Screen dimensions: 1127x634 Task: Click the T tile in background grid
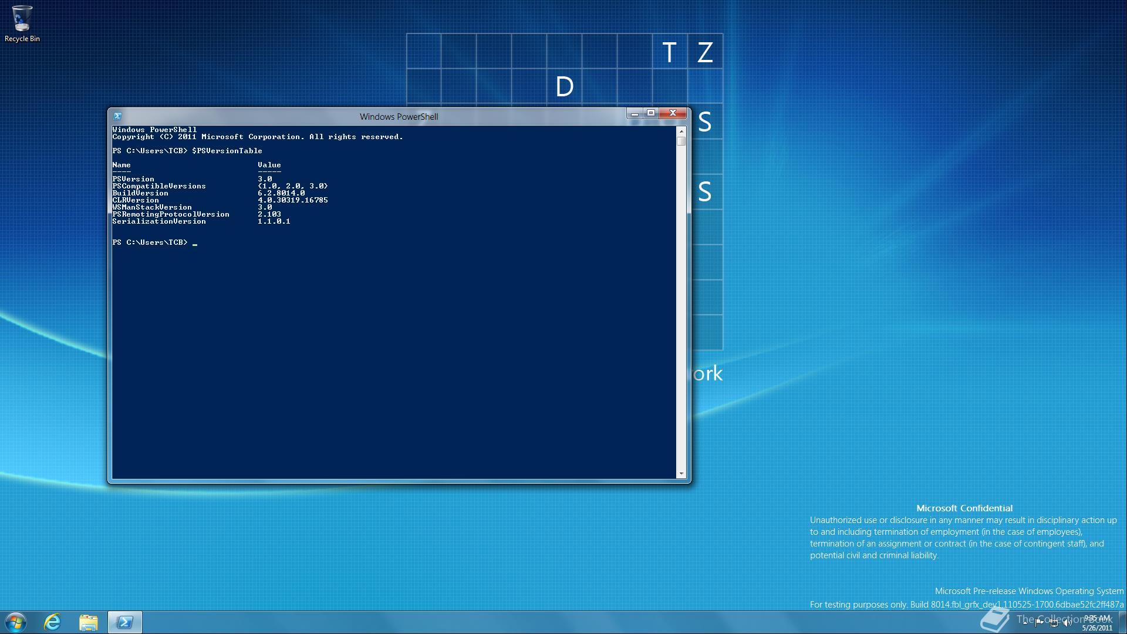point(670,52)
